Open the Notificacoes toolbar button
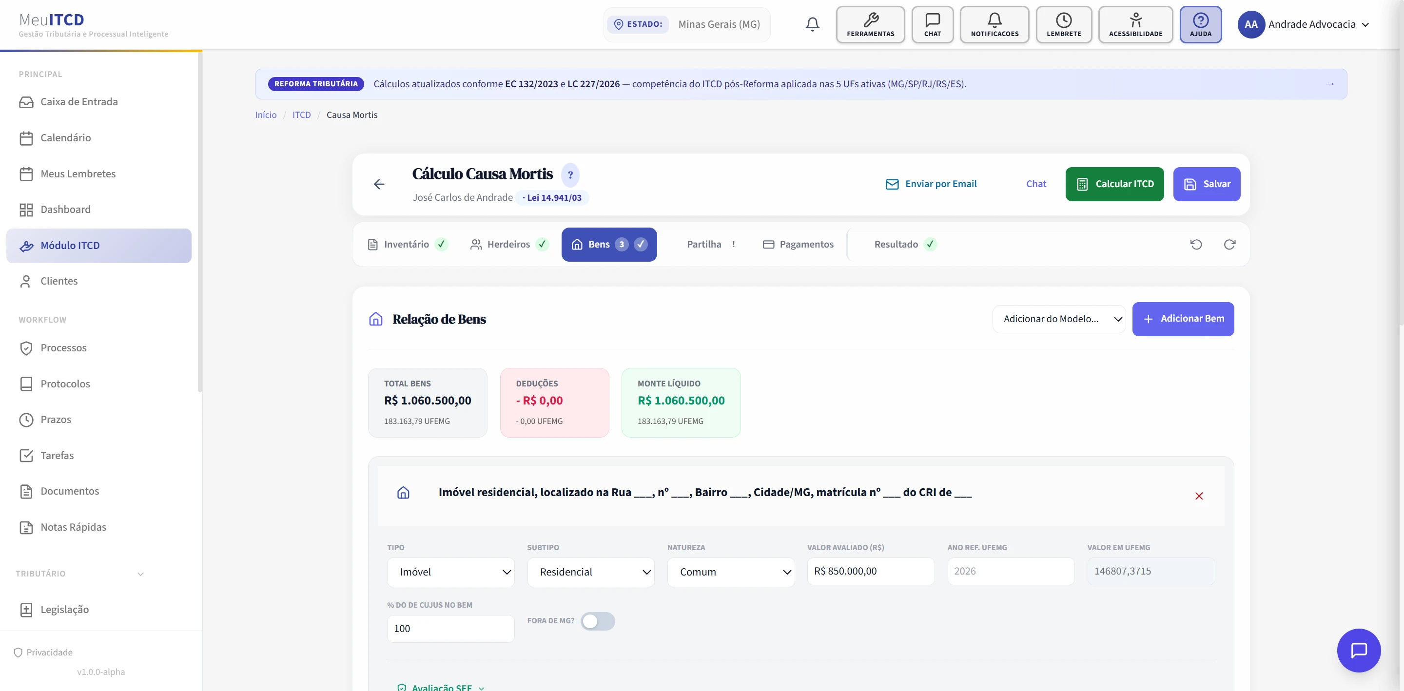 (x=994, y=24)
